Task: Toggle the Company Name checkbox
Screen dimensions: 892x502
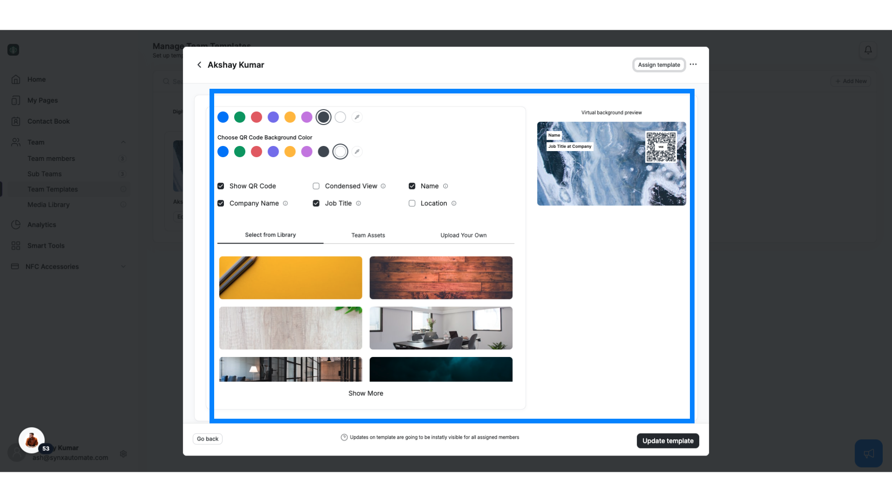Action: (x=221, y=203)
